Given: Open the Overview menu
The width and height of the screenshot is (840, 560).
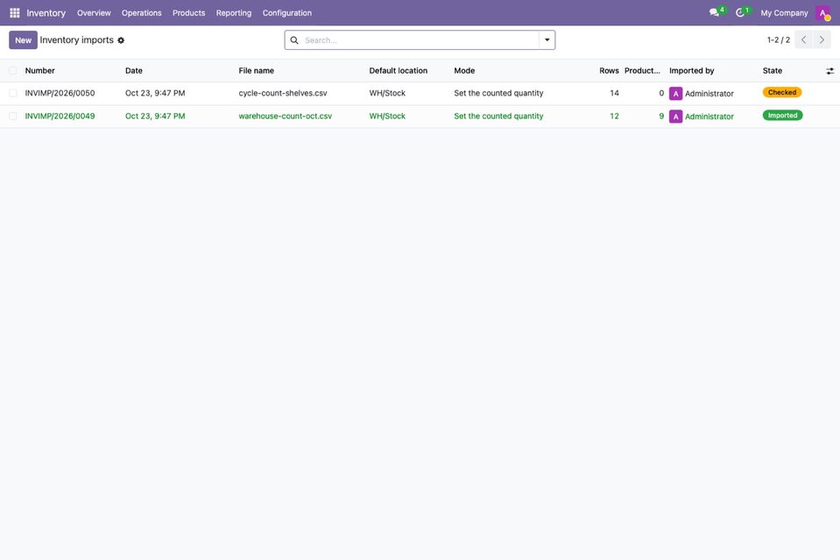Looking at the screenshot, I should click(x=94, y=13).
